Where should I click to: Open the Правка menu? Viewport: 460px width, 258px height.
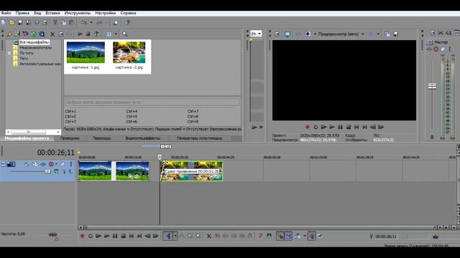(x=22, y=13)
